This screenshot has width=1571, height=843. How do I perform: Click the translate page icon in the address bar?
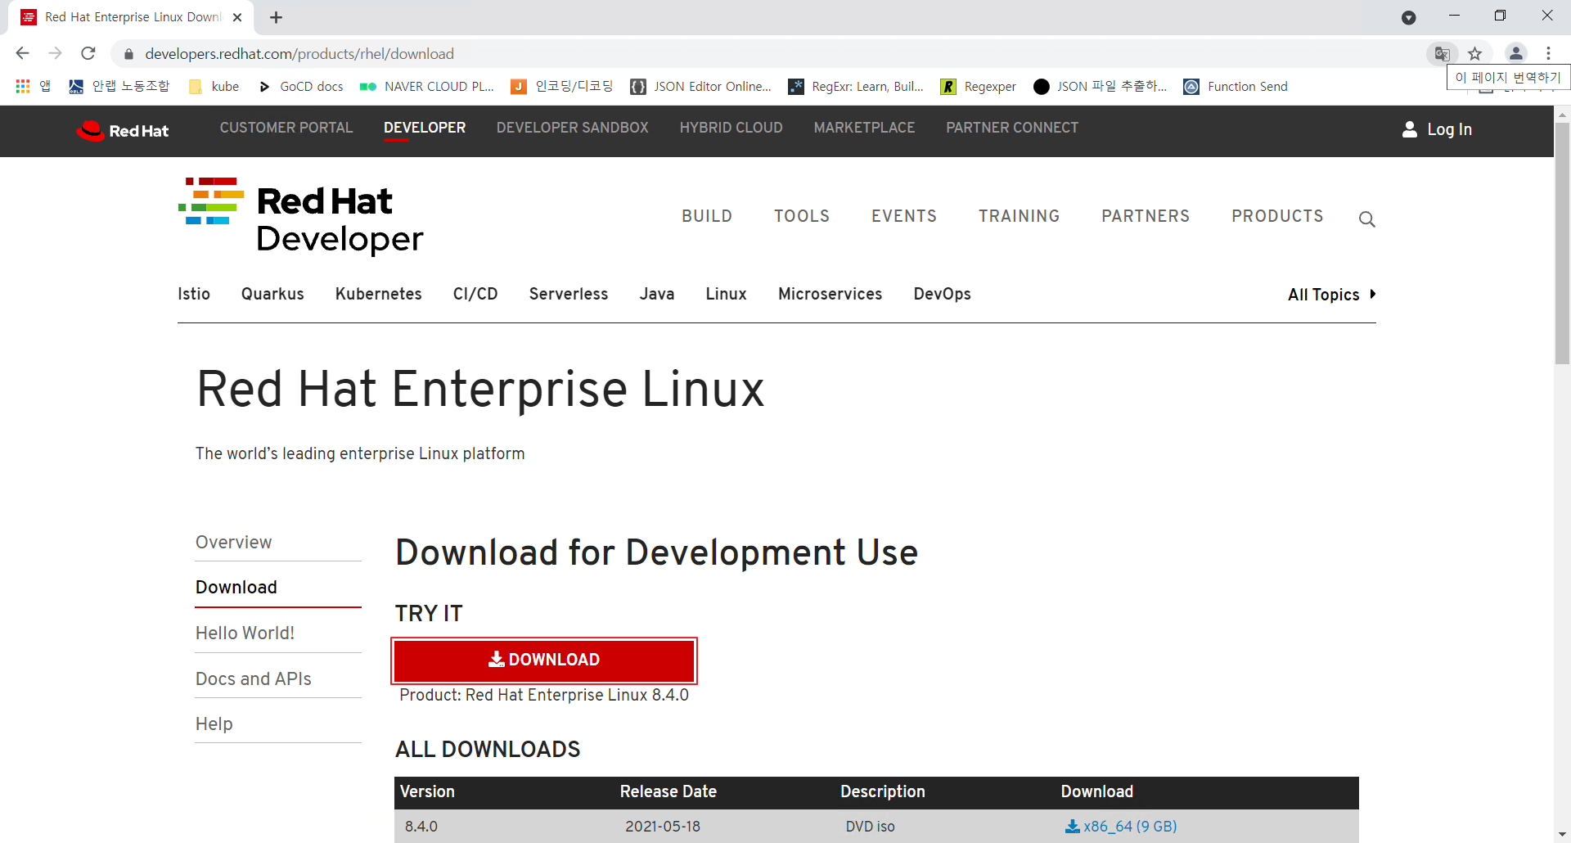1442,54
